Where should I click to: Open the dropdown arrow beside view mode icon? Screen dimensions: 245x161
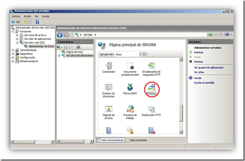pyautogui.click(x=147, y=54)
